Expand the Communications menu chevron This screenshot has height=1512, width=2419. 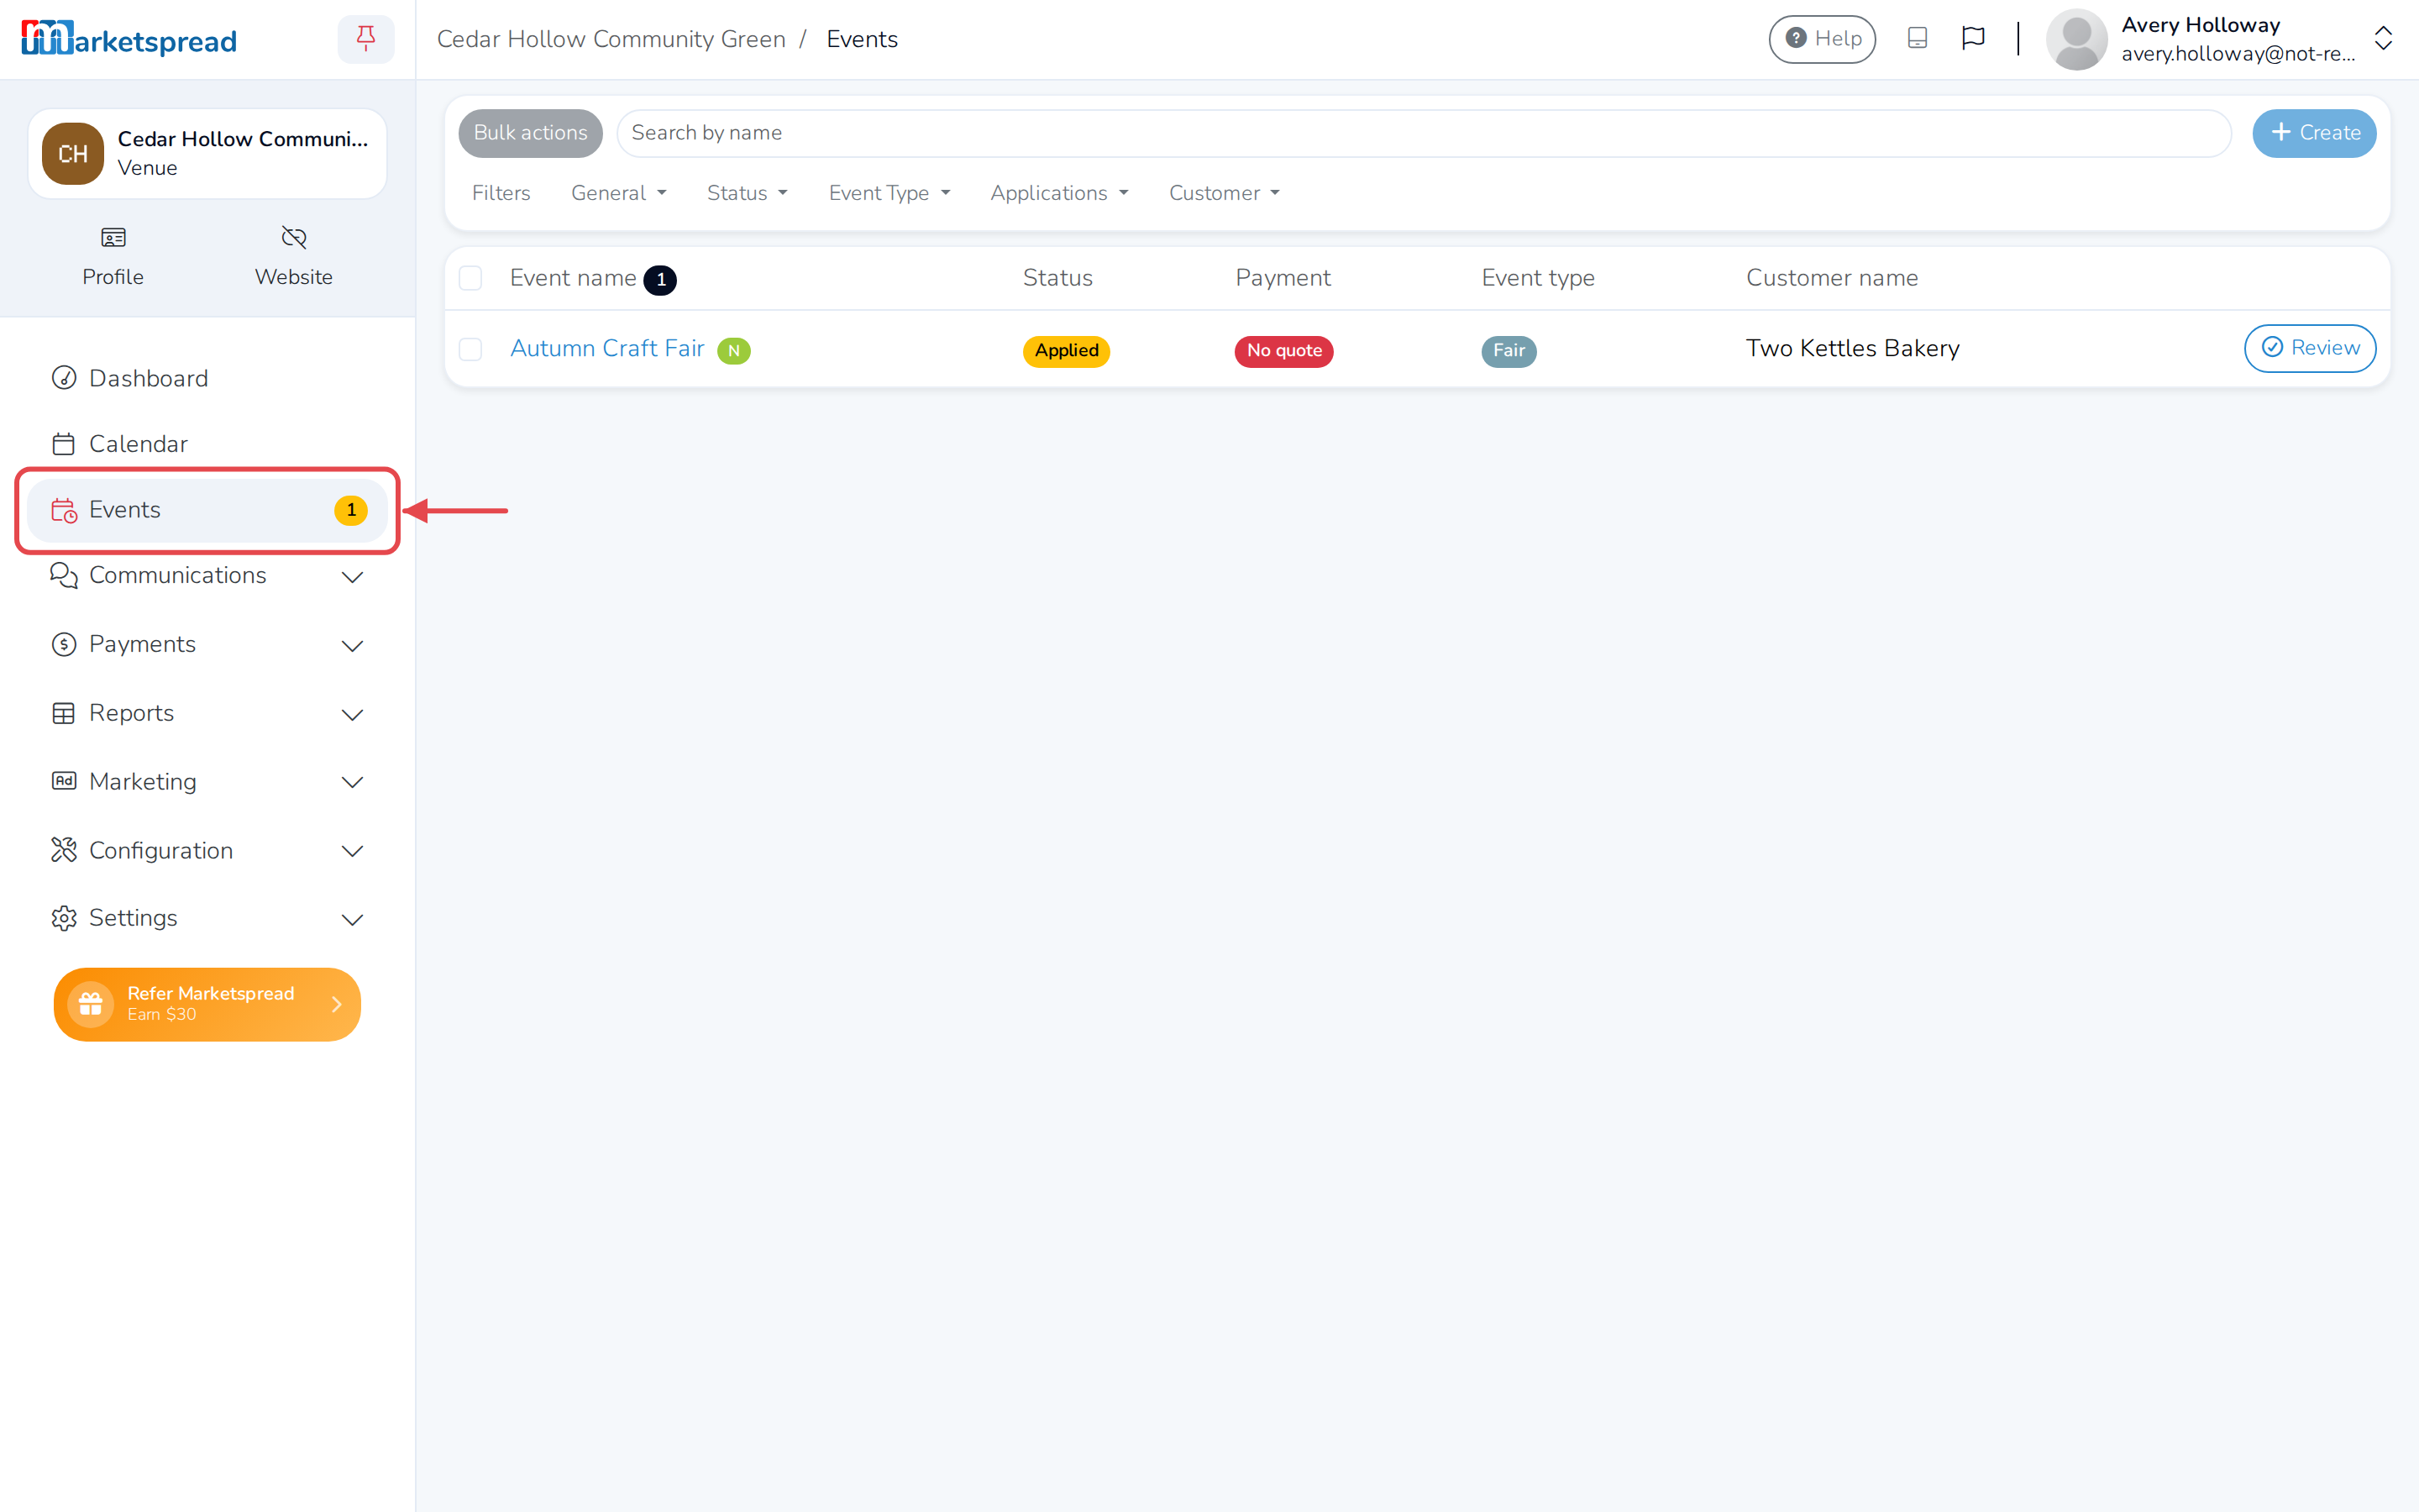pos(352,576)
